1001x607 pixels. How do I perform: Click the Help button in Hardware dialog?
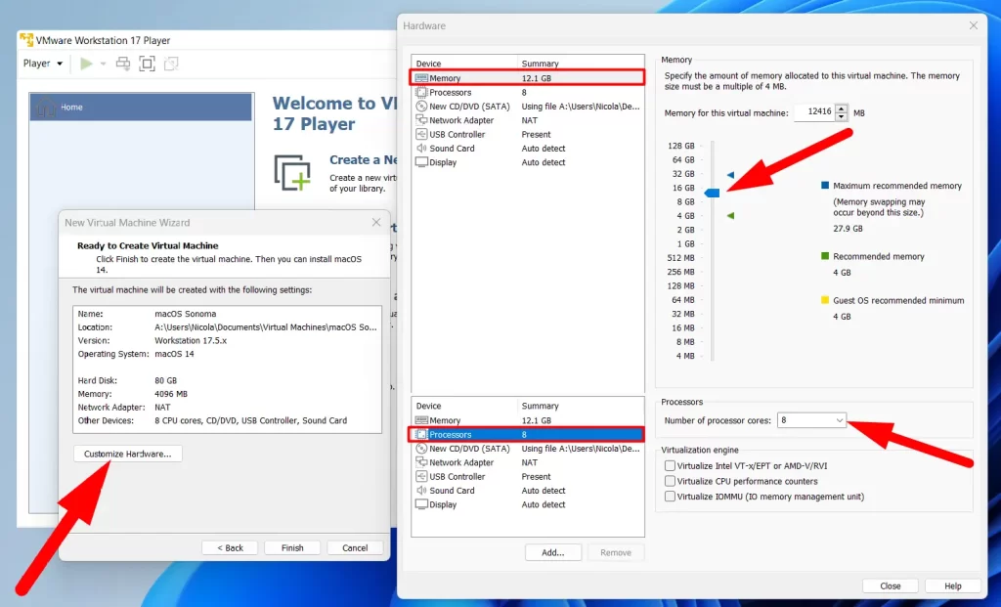(952, 585)
